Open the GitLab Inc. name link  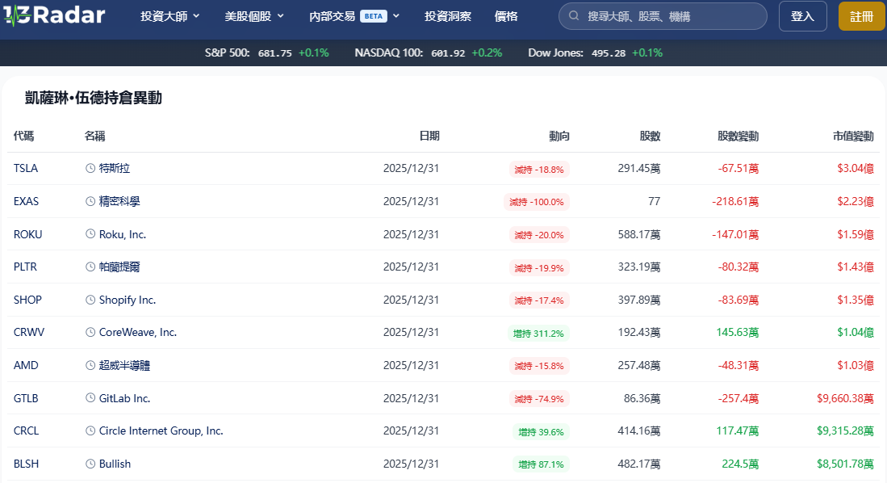[124, 398]
